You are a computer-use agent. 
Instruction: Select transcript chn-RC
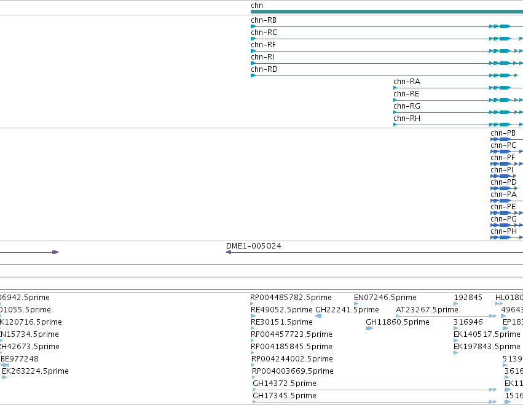[264, 33]
